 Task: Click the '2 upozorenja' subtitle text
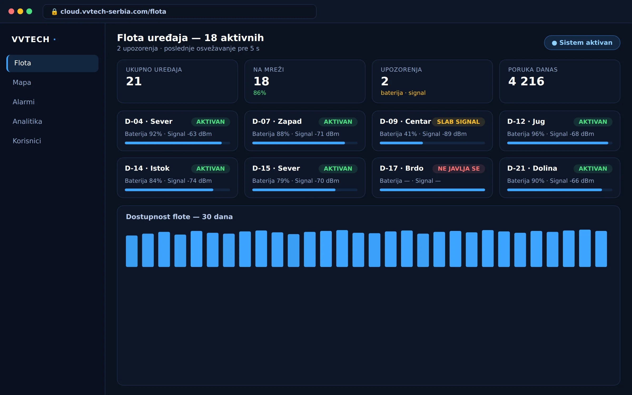[x=137, y=48]
